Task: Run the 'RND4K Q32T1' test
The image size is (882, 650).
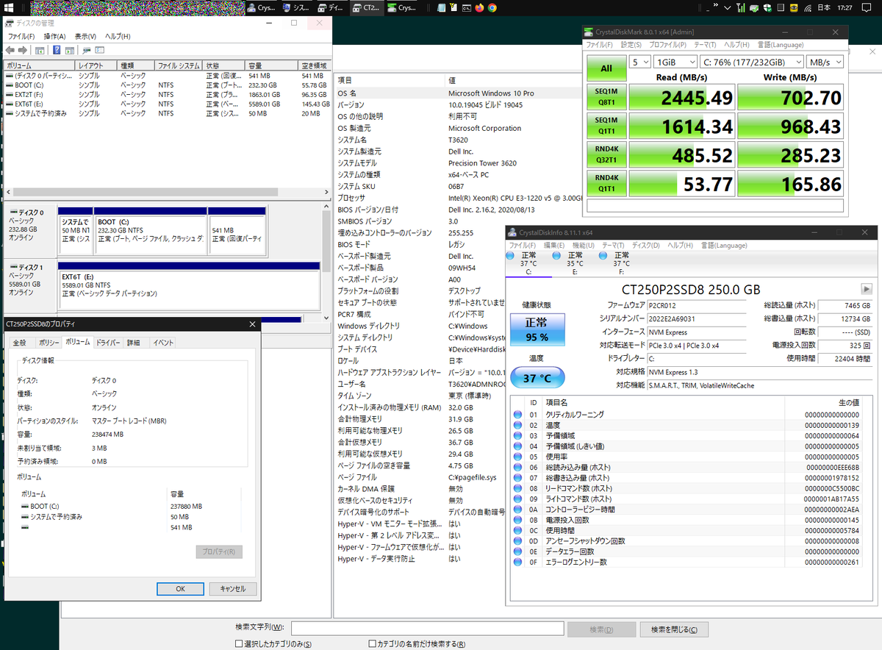Action: point(606,155)
